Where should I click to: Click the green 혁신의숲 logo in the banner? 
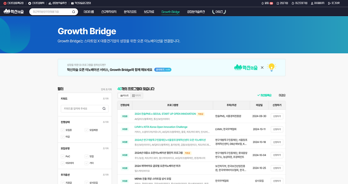(246, 67)
